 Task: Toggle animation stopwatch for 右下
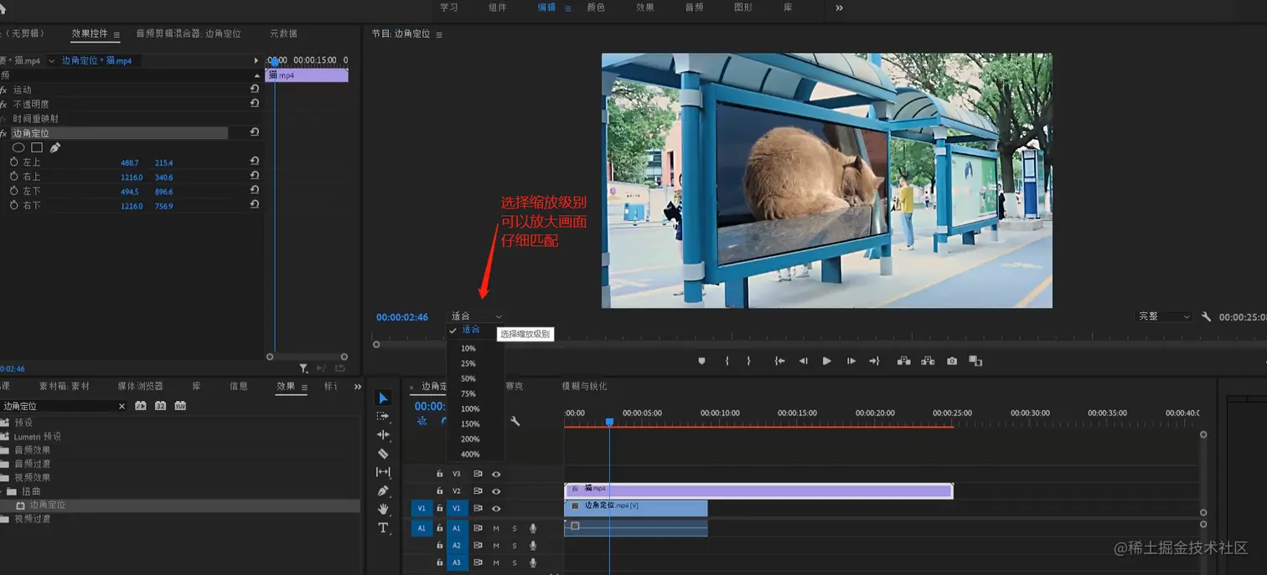click(13, 205)
